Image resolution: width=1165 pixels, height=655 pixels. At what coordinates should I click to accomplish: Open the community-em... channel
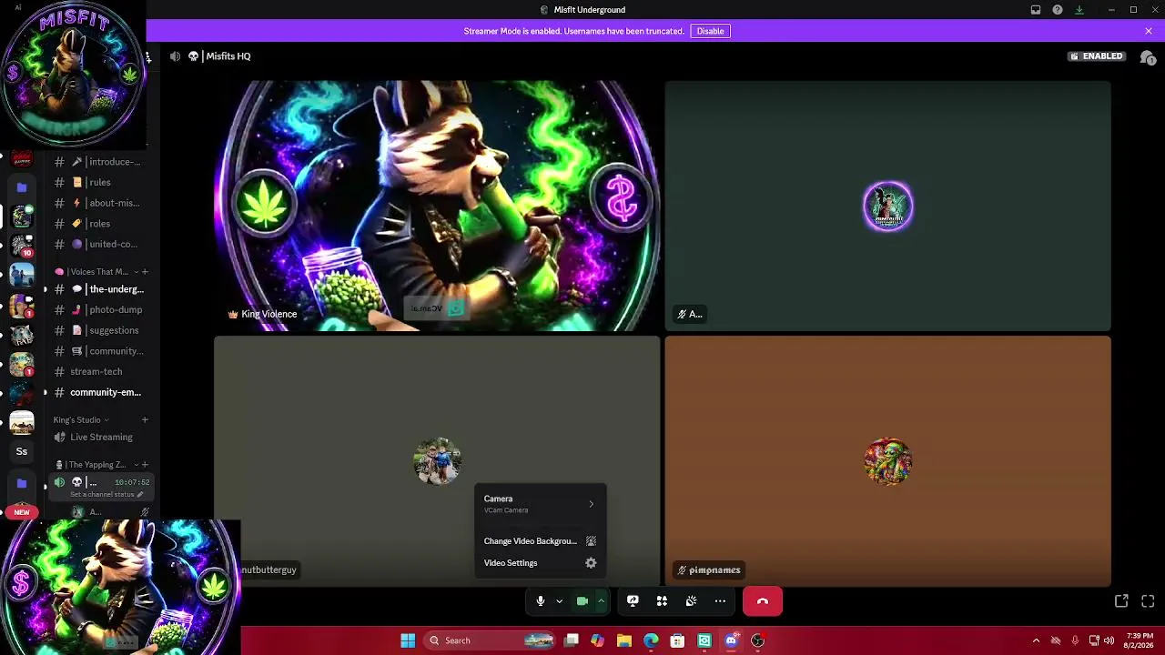click(x=100, y=392)
